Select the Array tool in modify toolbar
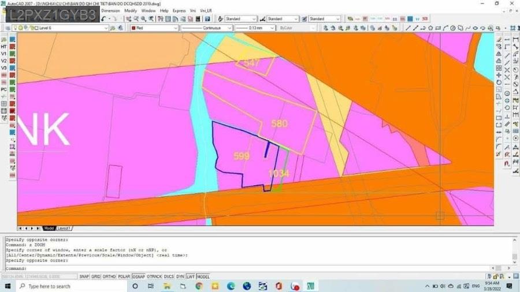The width and height of the screenshot is (520, 292). click(499, 69)
